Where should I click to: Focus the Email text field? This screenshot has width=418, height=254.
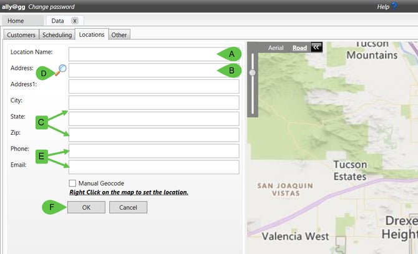[153, 167]
